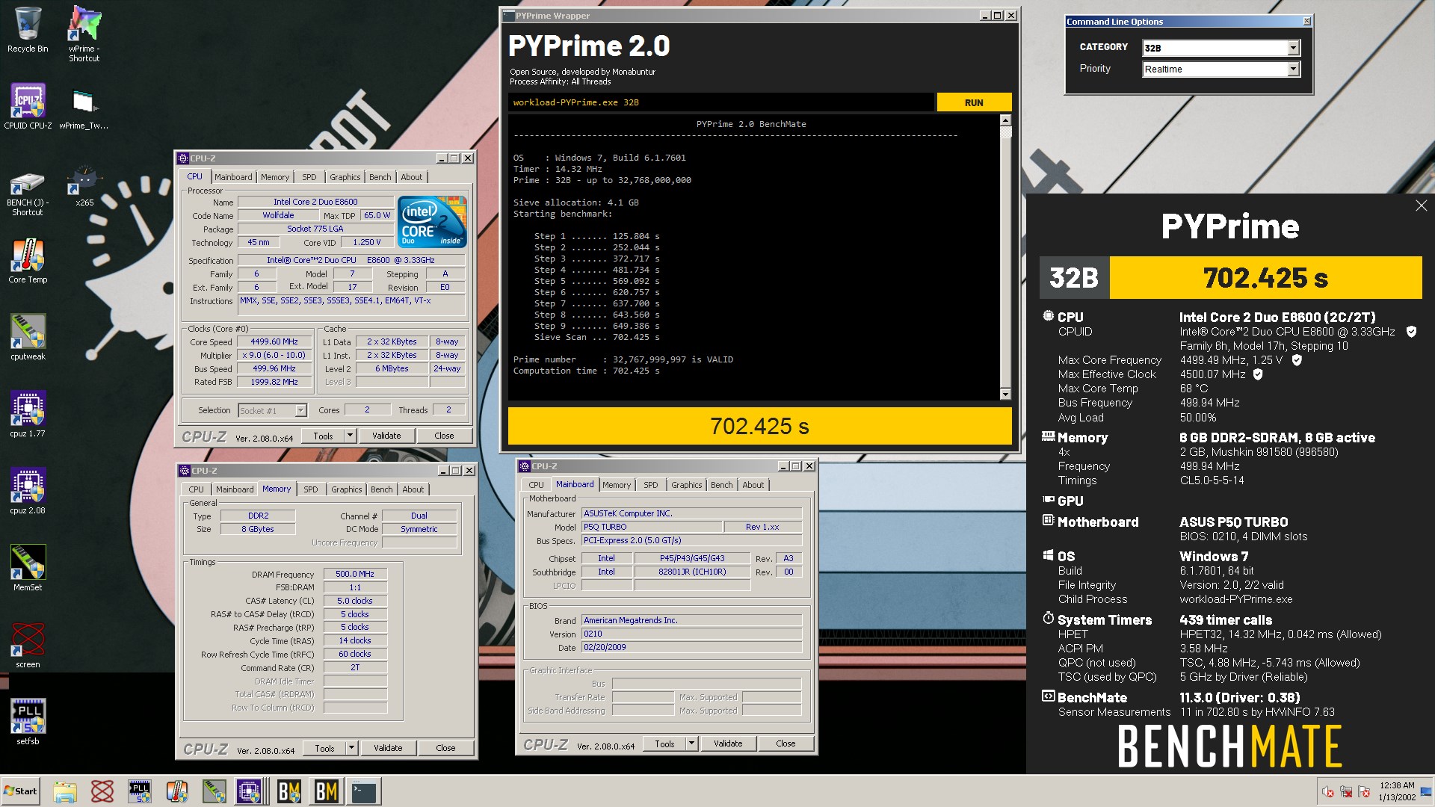Open the wPrime Shortcut desktop icon

84,34
